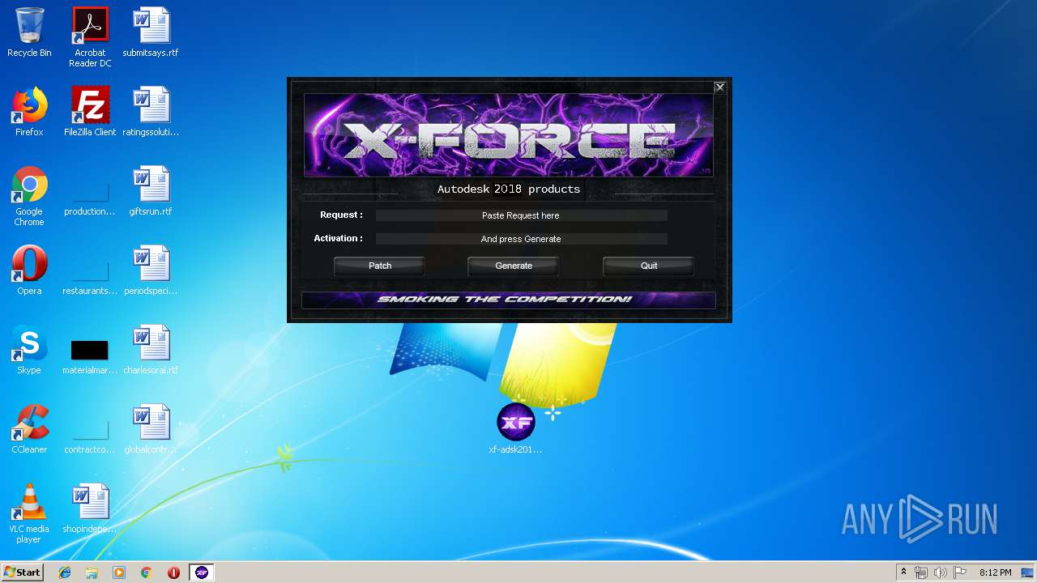
Task: Select the charlesoral.rtf file
Action: [x=151, y=350]
